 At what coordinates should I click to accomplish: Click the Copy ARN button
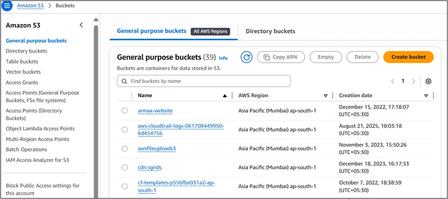281,57
